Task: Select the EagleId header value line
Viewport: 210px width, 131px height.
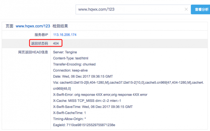Action: coord(84,125)
